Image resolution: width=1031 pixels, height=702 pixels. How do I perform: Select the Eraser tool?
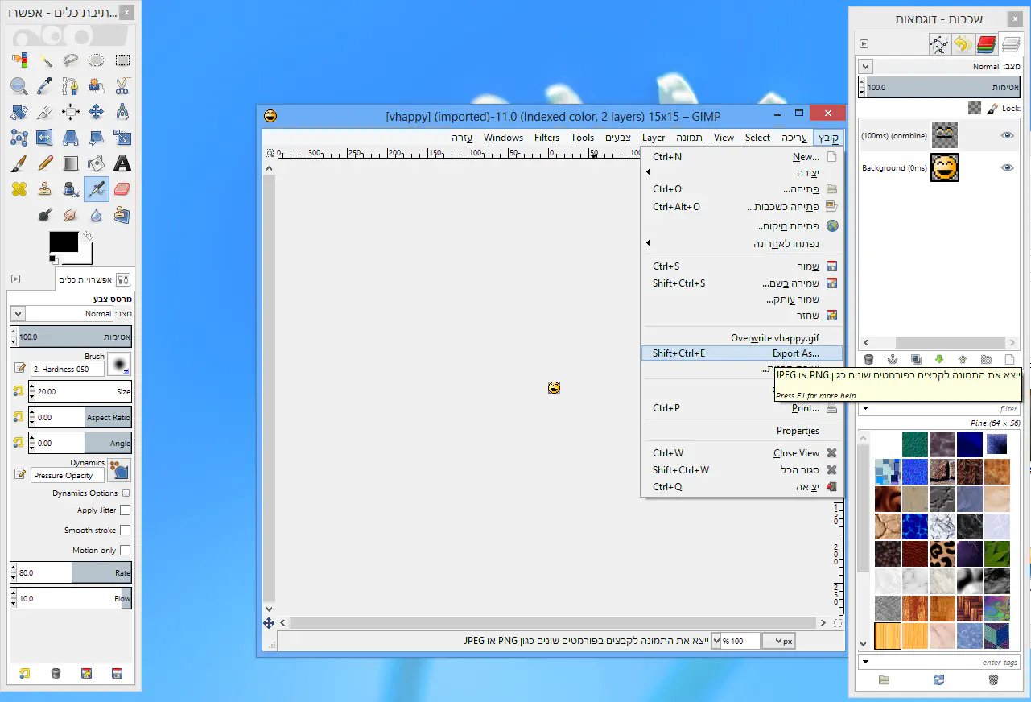tap(122, 189)
